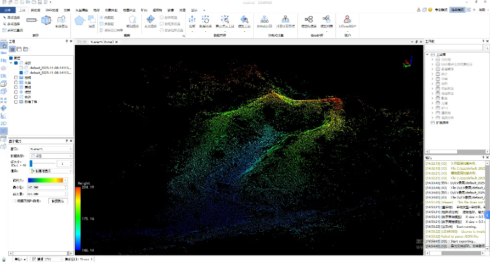Expand the 地形 toolbox category
The width and height of the screenshot is (490, 262).
(432, 84)
